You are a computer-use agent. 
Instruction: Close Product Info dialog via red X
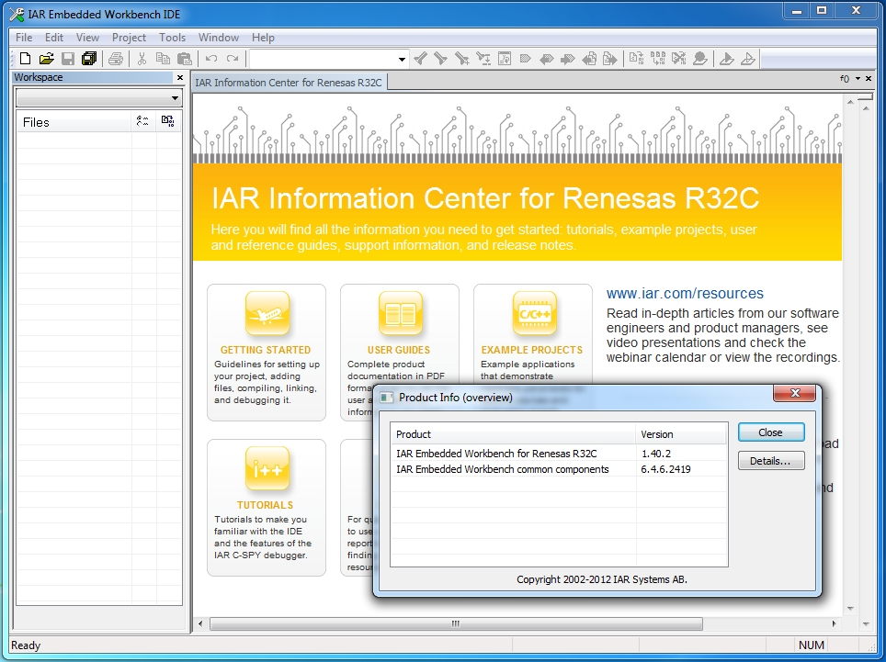(x=794, y=393)
